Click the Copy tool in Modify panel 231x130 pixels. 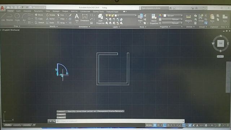[39, 19]
